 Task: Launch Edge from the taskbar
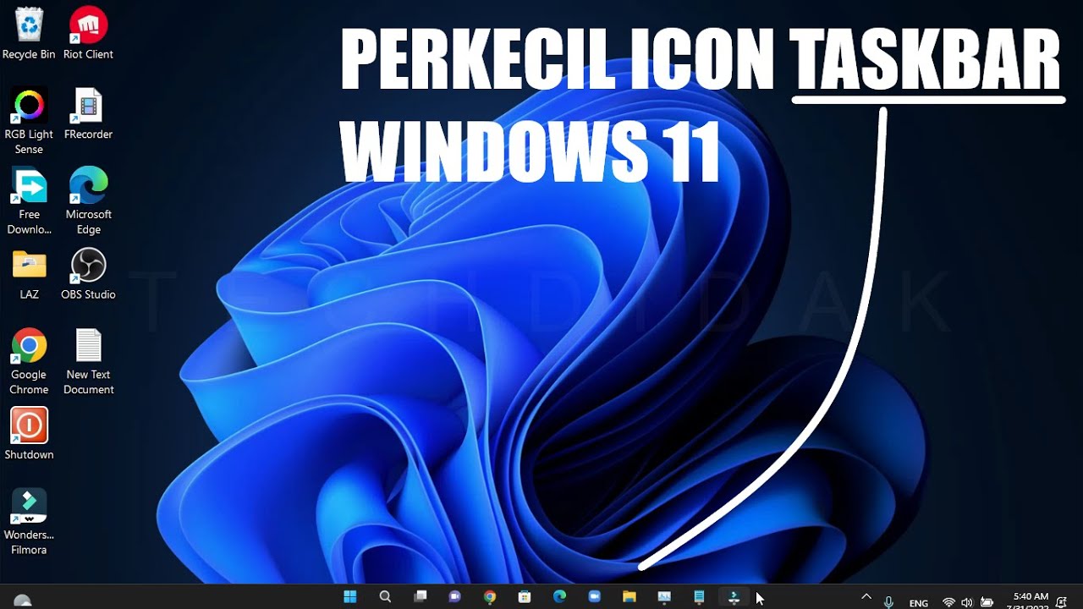click(x=559, y=597)
